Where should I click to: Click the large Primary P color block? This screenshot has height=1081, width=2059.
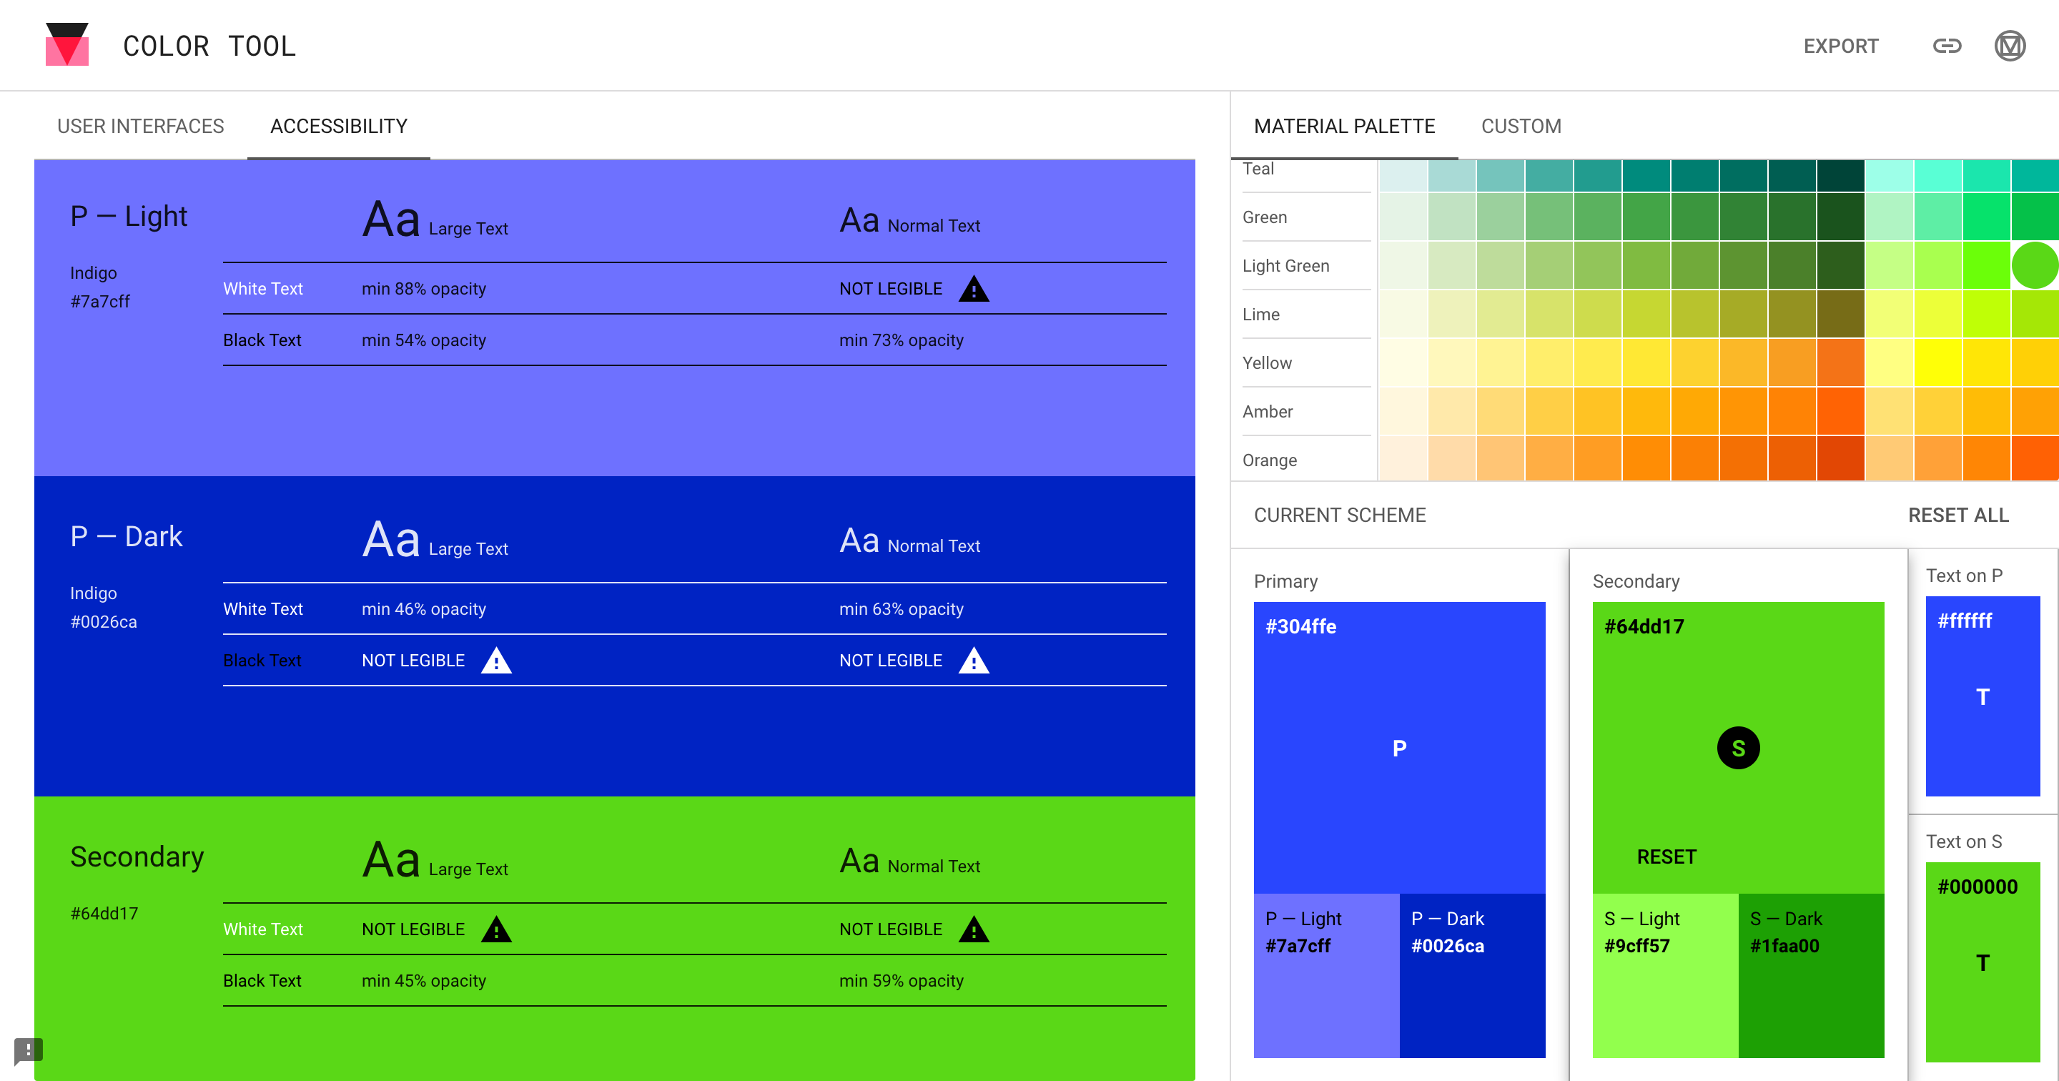[1399, 748]
